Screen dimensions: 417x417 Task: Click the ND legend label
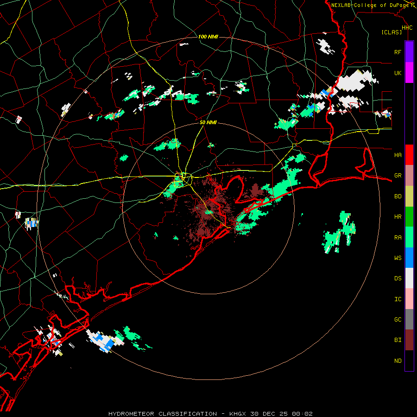tap(398, 361)
